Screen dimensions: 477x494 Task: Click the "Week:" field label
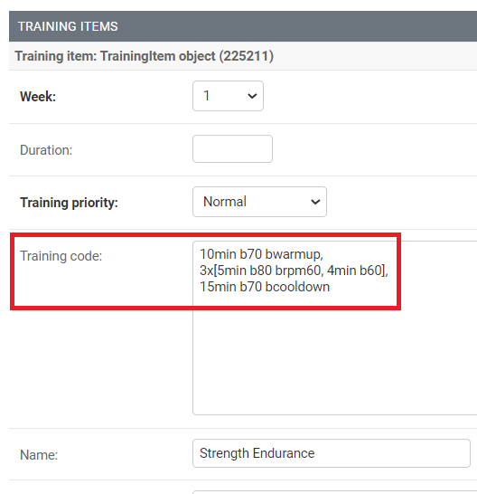pyautogui.click(x=38, y=97)
